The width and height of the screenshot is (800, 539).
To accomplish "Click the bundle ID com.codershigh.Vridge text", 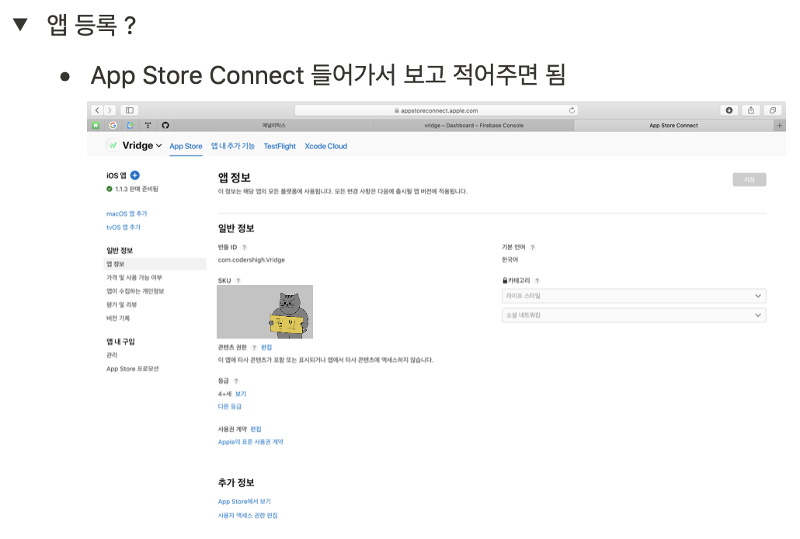I will pos(252,260).
